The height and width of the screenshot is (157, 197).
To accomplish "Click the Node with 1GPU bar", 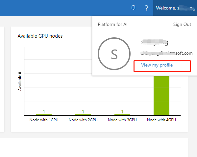I will [44, 115].
